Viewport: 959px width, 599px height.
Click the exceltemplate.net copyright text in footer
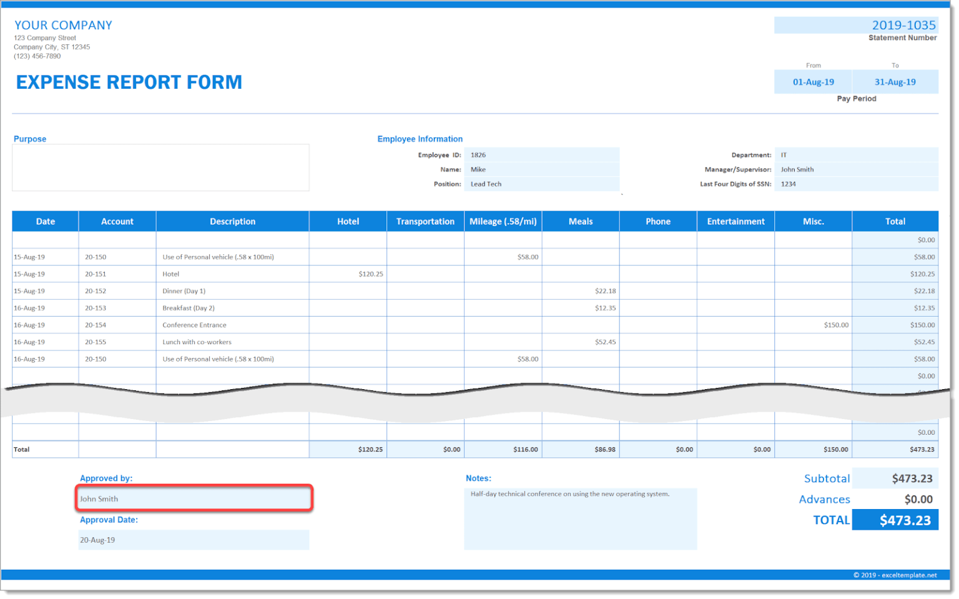pyautogui.click(x=895, y=575)
